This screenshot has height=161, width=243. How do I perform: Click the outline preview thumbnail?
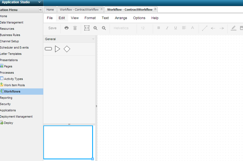[68, 142]
